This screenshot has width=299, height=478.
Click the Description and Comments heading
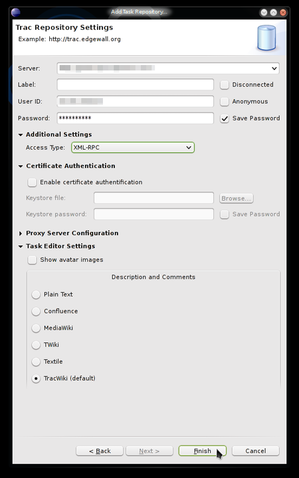pos(153,277)
